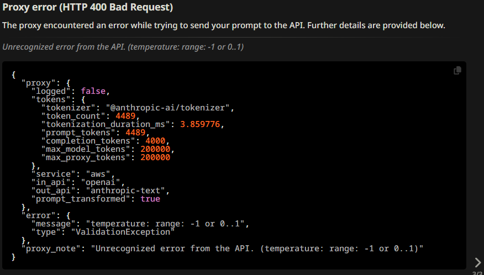Click the max_model_tokens value 200000
Screen dimensions: 484x275
coord(155,149)
